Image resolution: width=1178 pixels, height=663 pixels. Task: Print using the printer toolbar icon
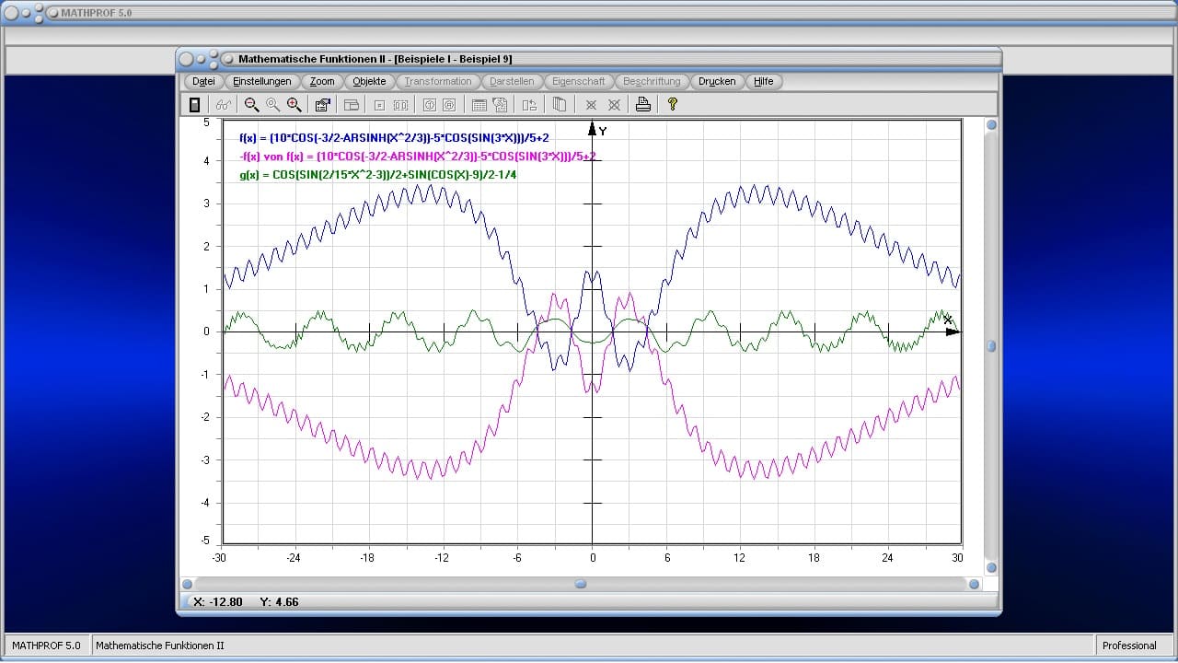coord(643,105)
